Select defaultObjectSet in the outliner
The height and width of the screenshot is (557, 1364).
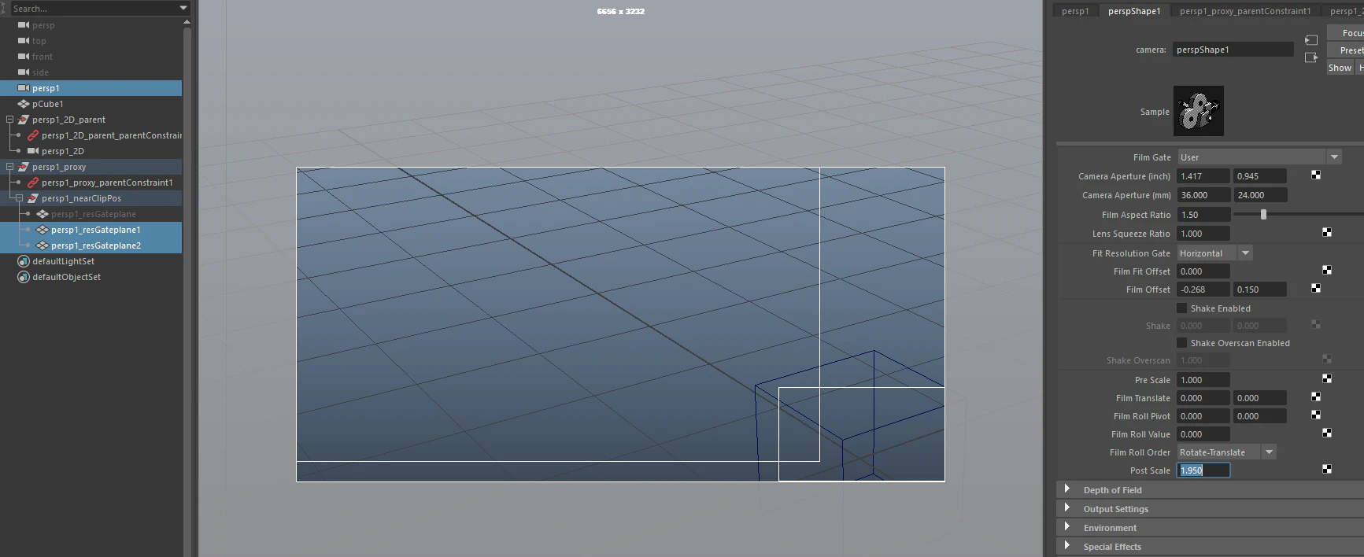(x=66, y=277)
